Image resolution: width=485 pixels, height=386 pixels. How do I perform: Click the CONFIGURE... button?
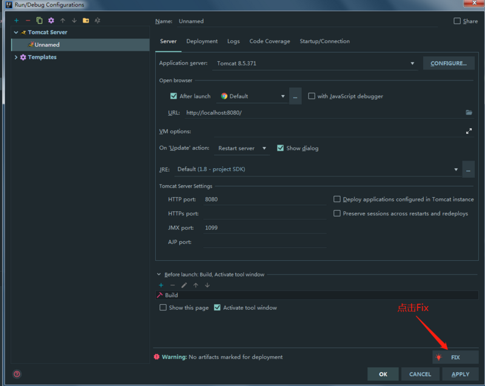pyautogui.click(x=449, y=64)
